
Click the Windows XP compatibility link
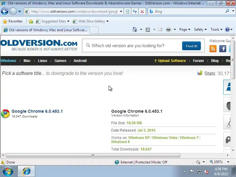139,138
